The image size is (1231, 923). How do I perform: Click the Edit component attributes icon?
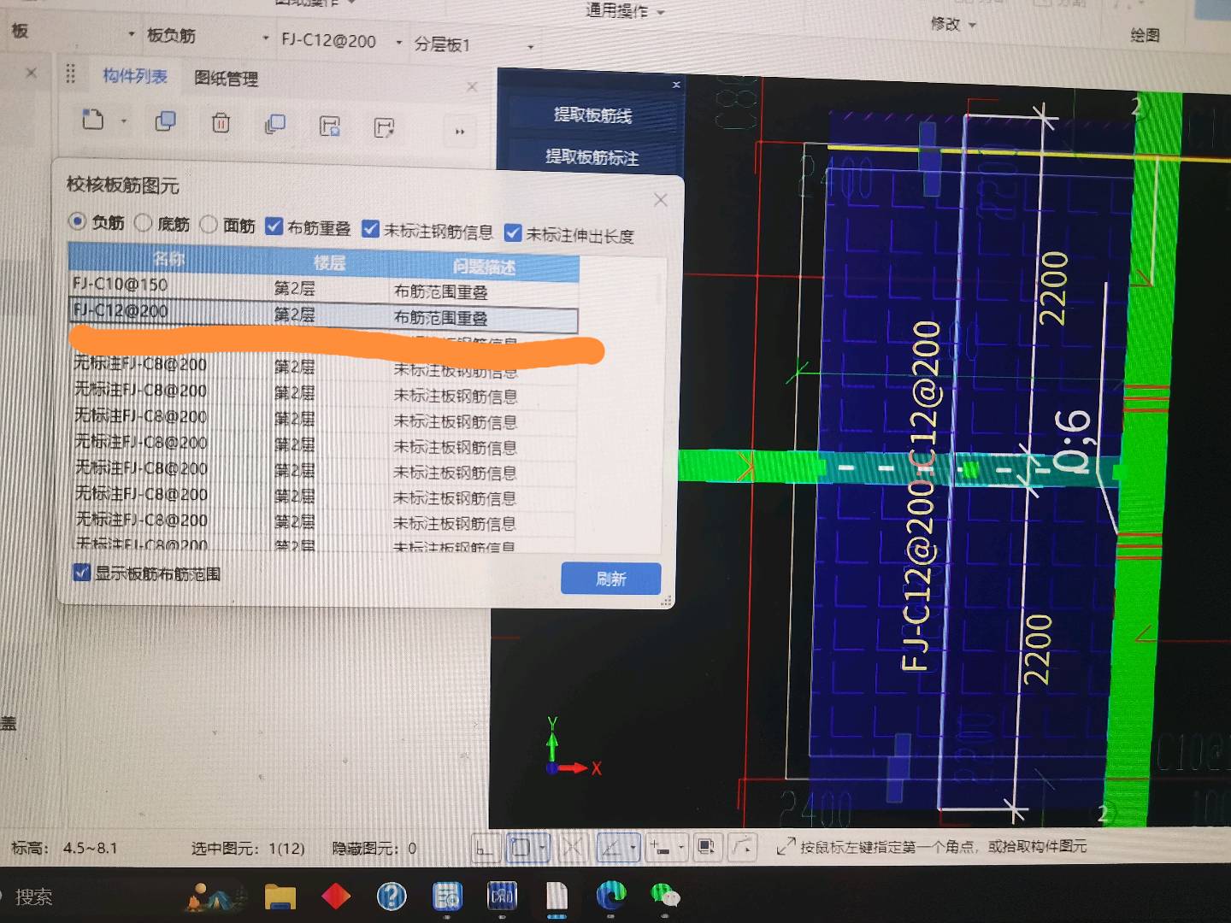click(x=385, y=128)
